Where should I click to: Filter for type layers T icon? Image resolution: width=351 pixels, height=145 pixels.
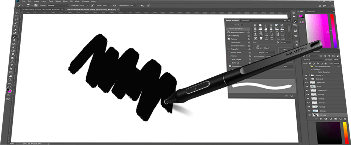(x=329, y=56)
